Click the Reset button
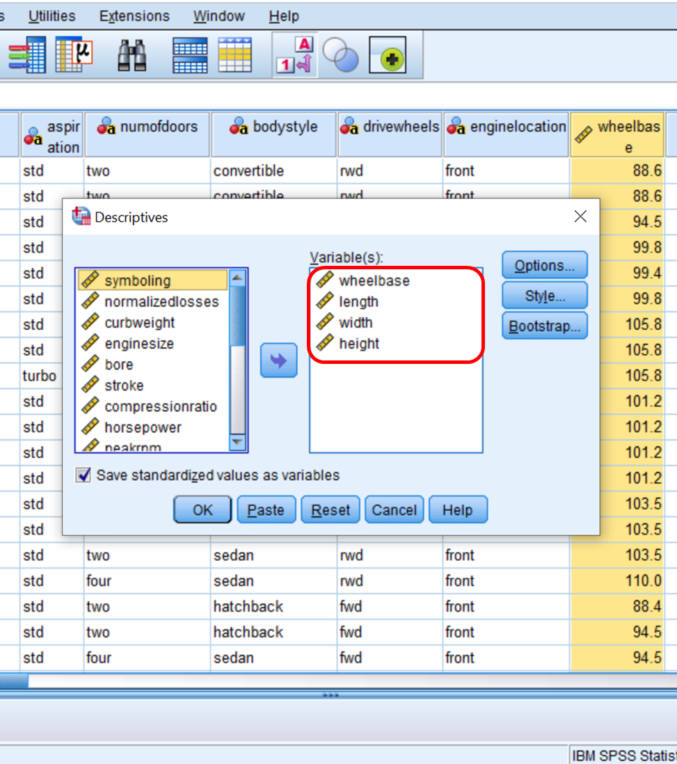 pyautogui.click(x=330, y=509)
